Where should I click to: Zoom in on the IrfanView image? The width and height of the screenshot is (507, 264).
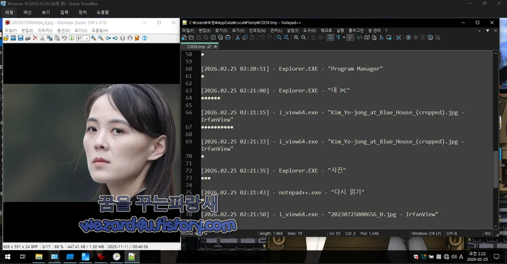[x=93, y=38]
